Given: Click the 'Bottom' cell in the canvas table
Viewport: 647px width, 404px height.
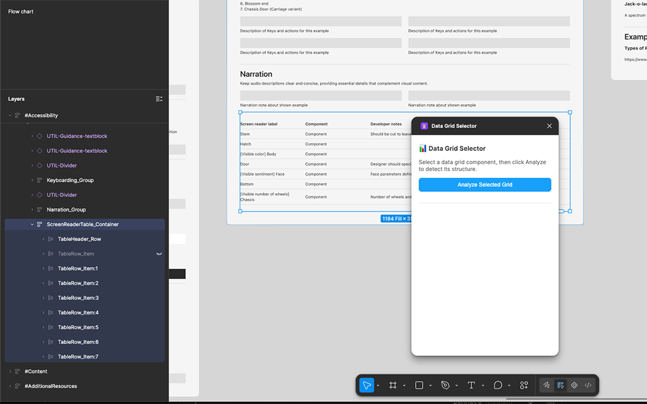Looking at the screenshot, I should [x=247, y=184].
